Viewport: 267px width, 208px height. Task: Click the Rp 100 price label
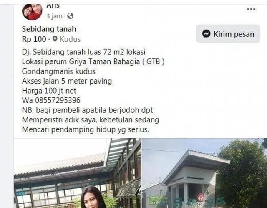pos(34,39)
